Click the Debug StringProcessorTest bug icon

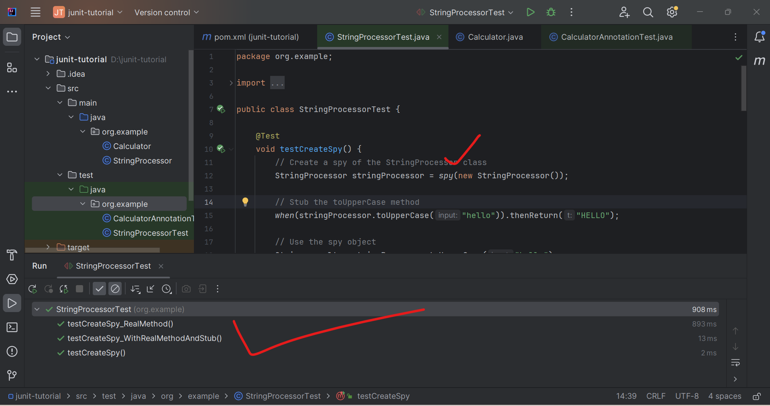(x=551, y=12)
